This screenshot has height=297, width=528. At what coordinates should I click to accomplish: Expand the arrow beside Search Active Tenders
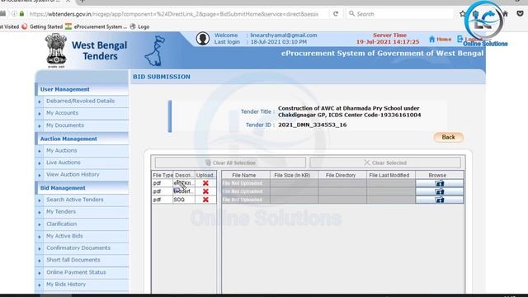[x=40, y=200]
